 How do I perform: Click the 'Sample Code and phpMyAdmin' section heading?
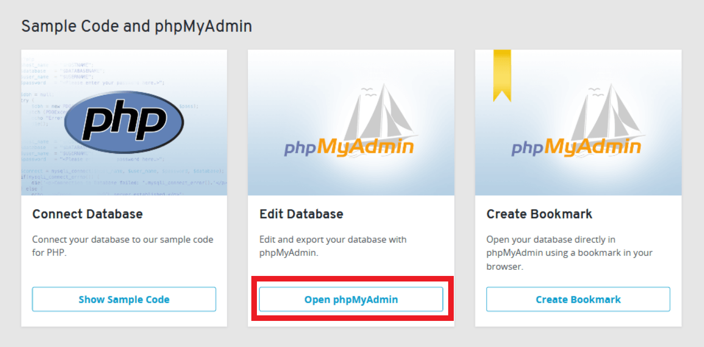(137, 26)
